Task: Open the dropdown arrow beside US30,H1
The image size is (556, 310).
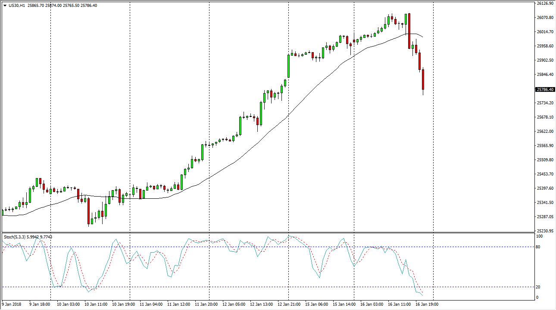Action: click(5, 6)
